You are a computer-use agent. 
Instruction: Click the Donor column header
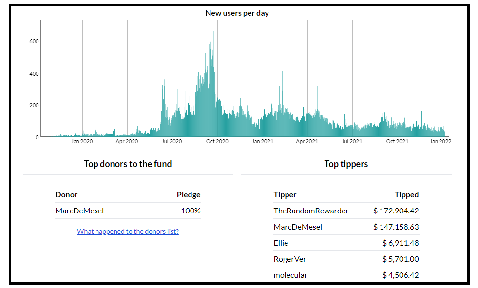pos(66,195)
